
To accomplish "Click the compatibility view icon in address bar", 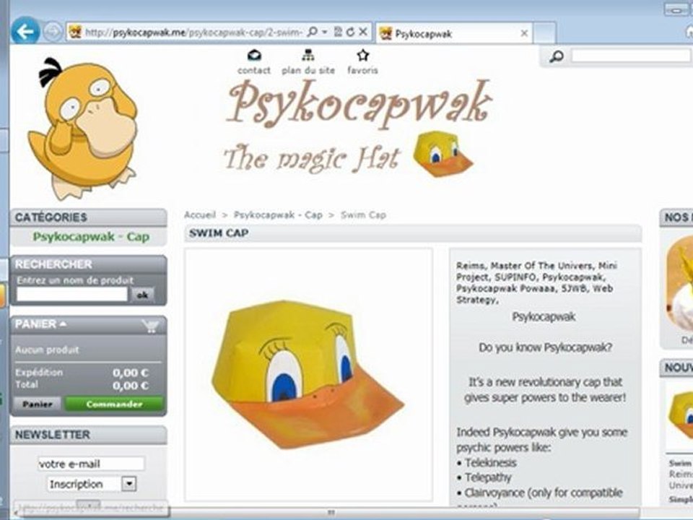I will pos(338,32).
